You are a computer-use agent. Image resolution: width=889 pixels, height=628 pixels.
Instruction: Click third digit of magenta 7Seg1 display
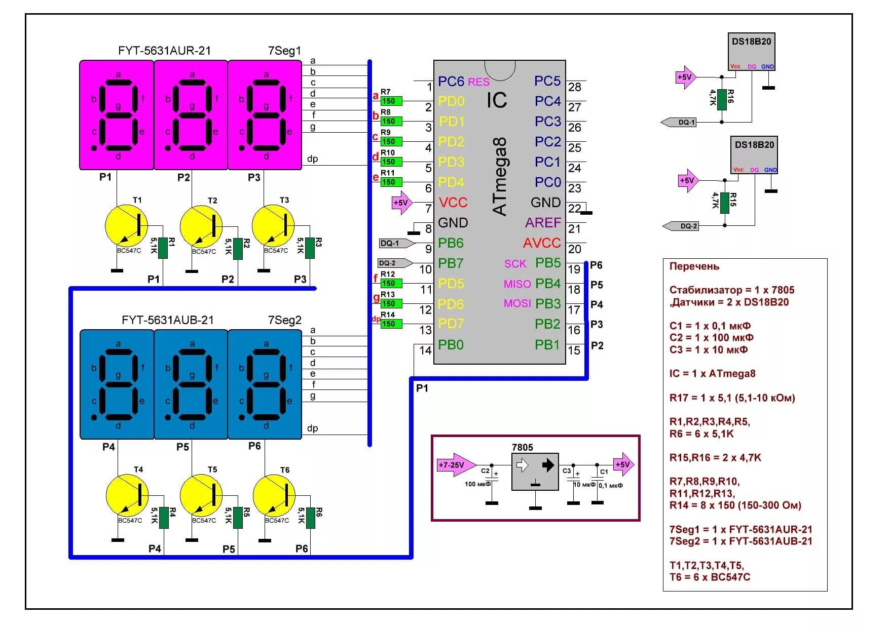[265, 115]
